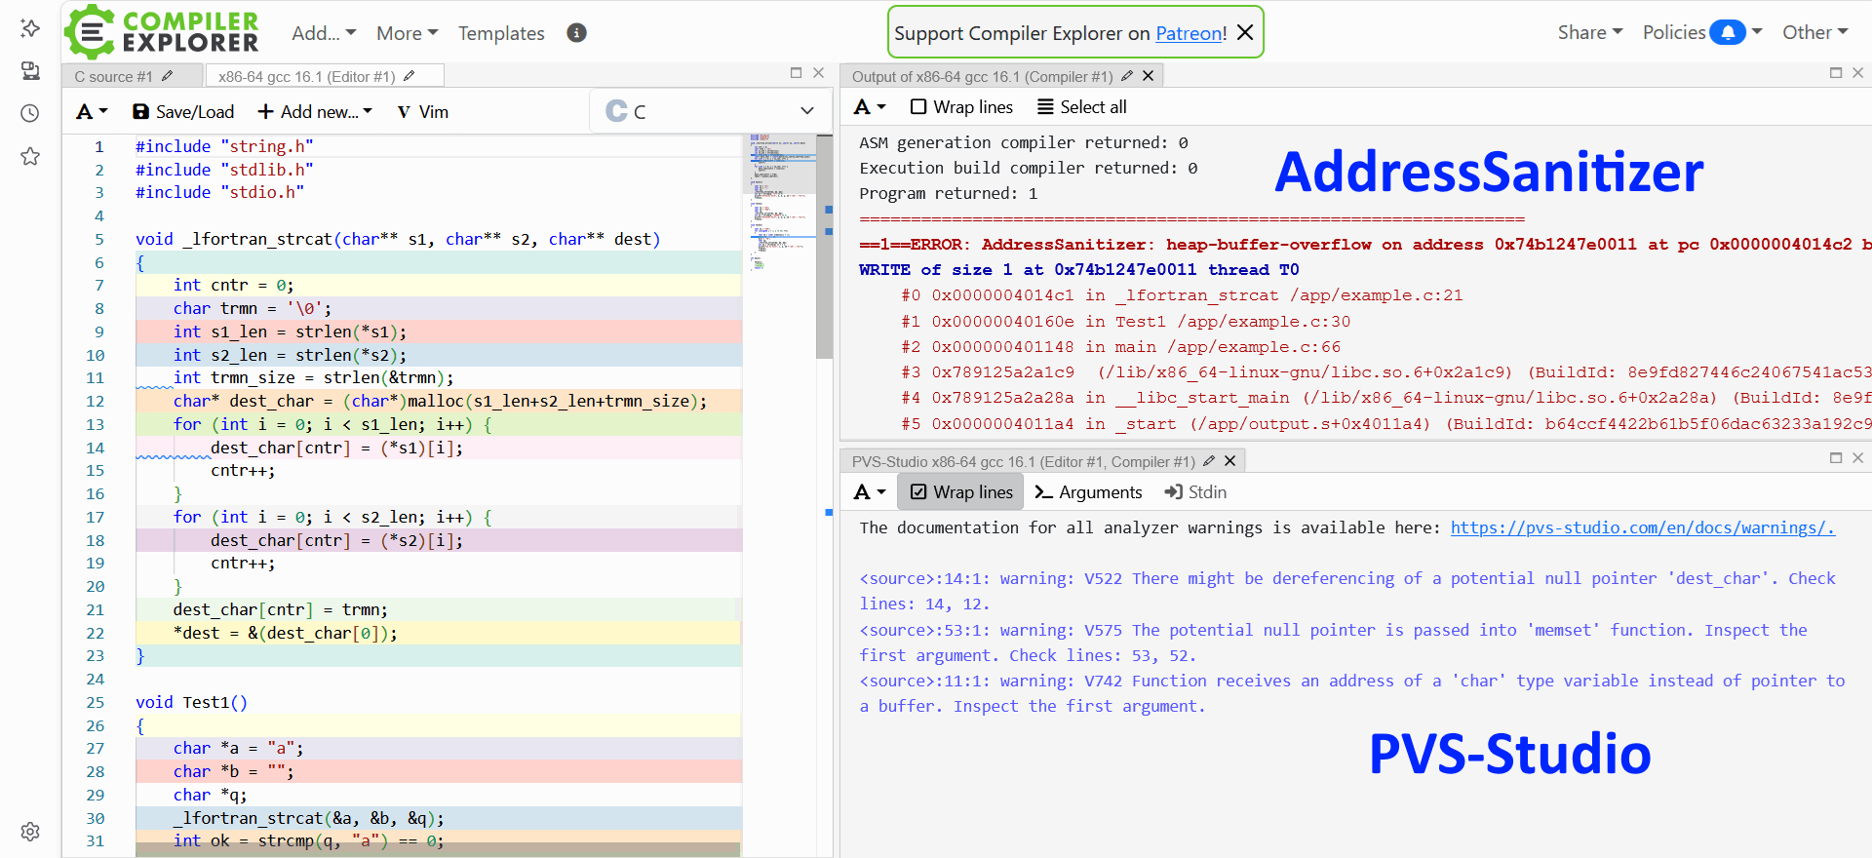Open Other dropdown menu
This screenshot has width=1872, height=858.
click(x=1815, y=32)
